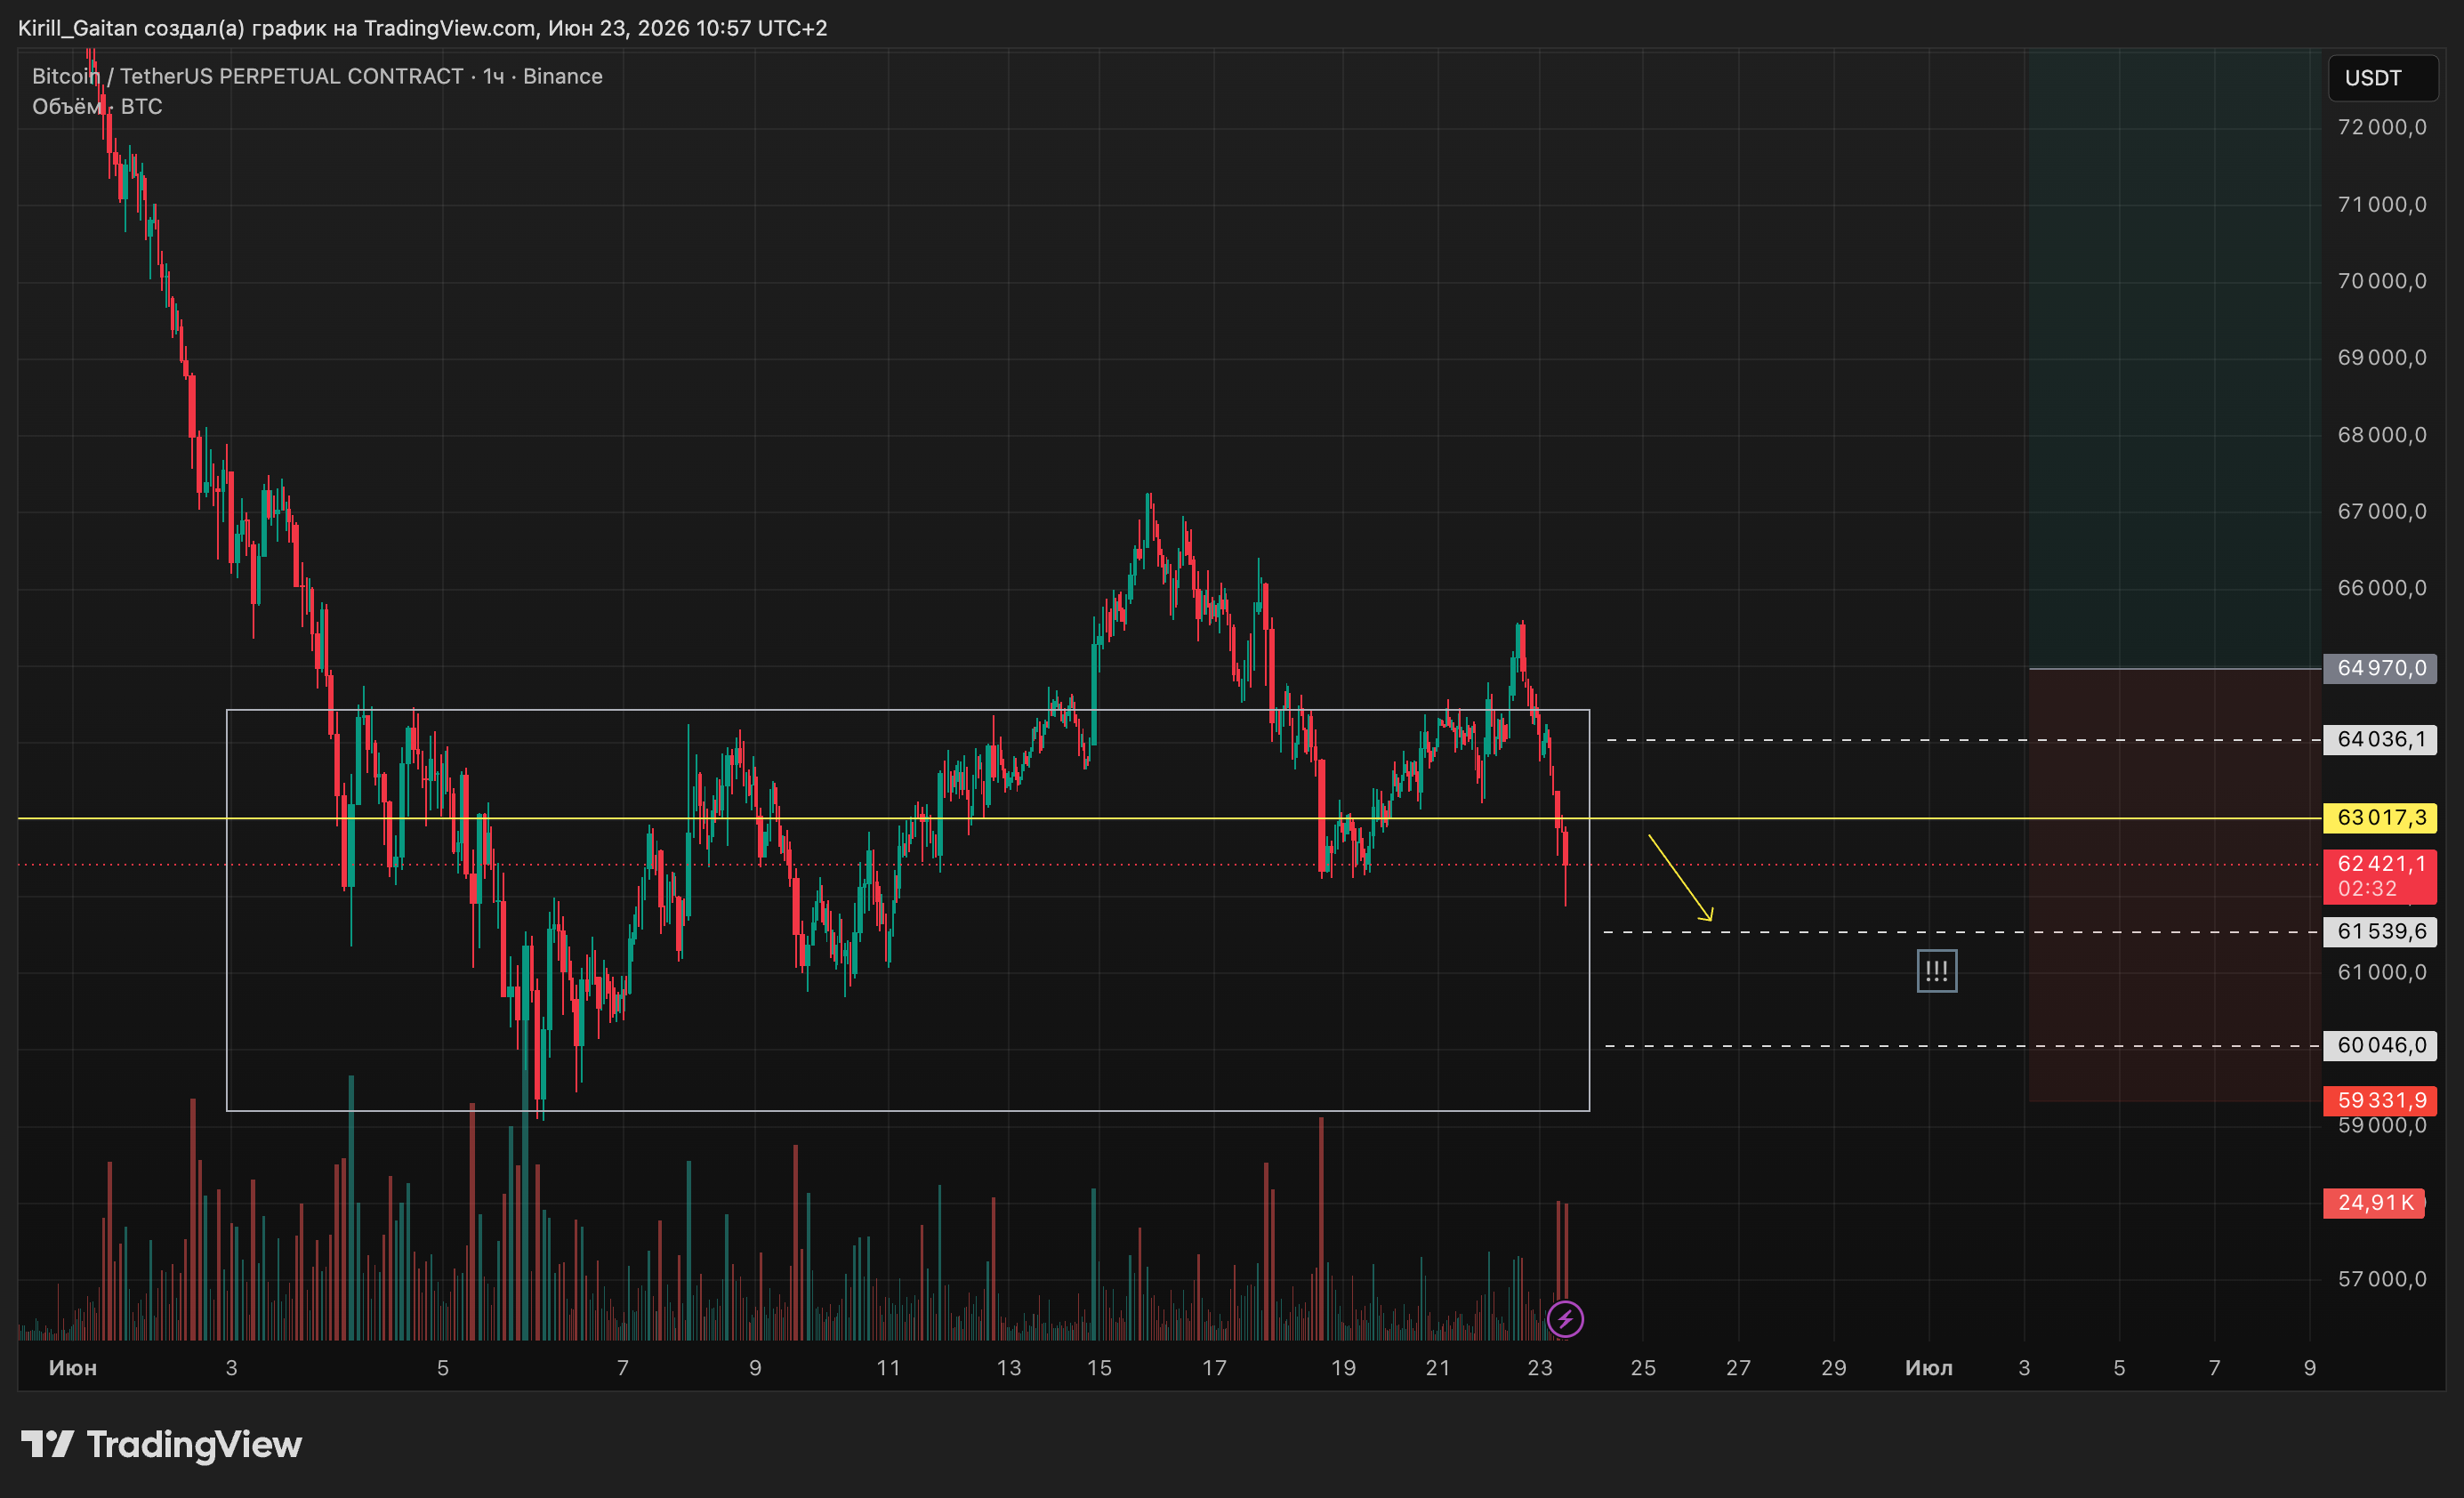
Task: Click date 11 on the time axis
Action: pyautogui.click(x=888, y=1368)
